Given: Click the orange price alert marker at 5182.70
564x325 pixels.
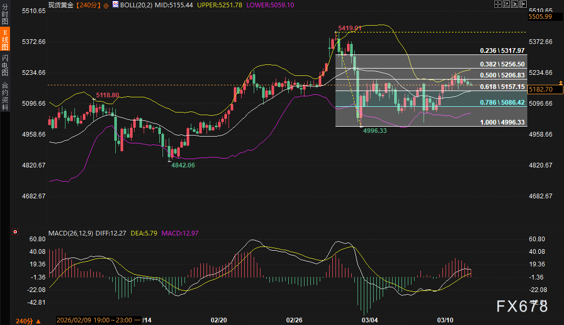Looking at the screenshot, I should click(x=560, y=83).
